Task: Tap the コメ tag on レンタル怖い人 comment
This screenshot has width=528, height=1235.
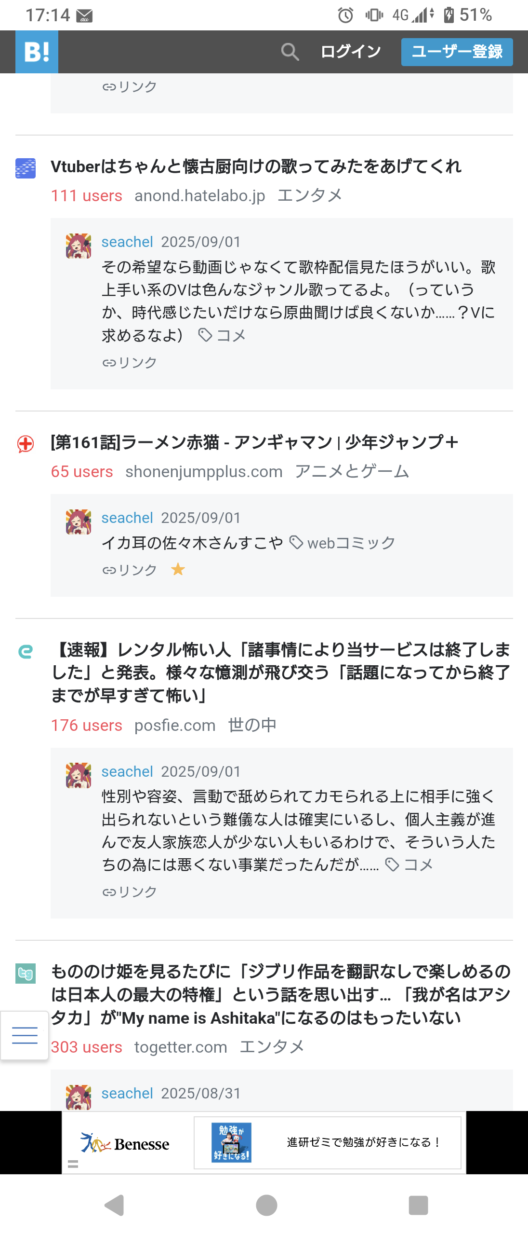Action: 417,865
